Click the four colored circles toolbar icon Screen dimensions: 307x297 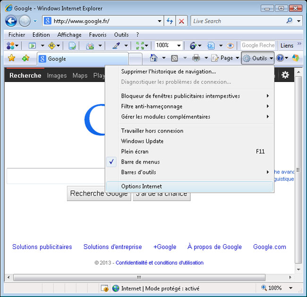(10, 46)
